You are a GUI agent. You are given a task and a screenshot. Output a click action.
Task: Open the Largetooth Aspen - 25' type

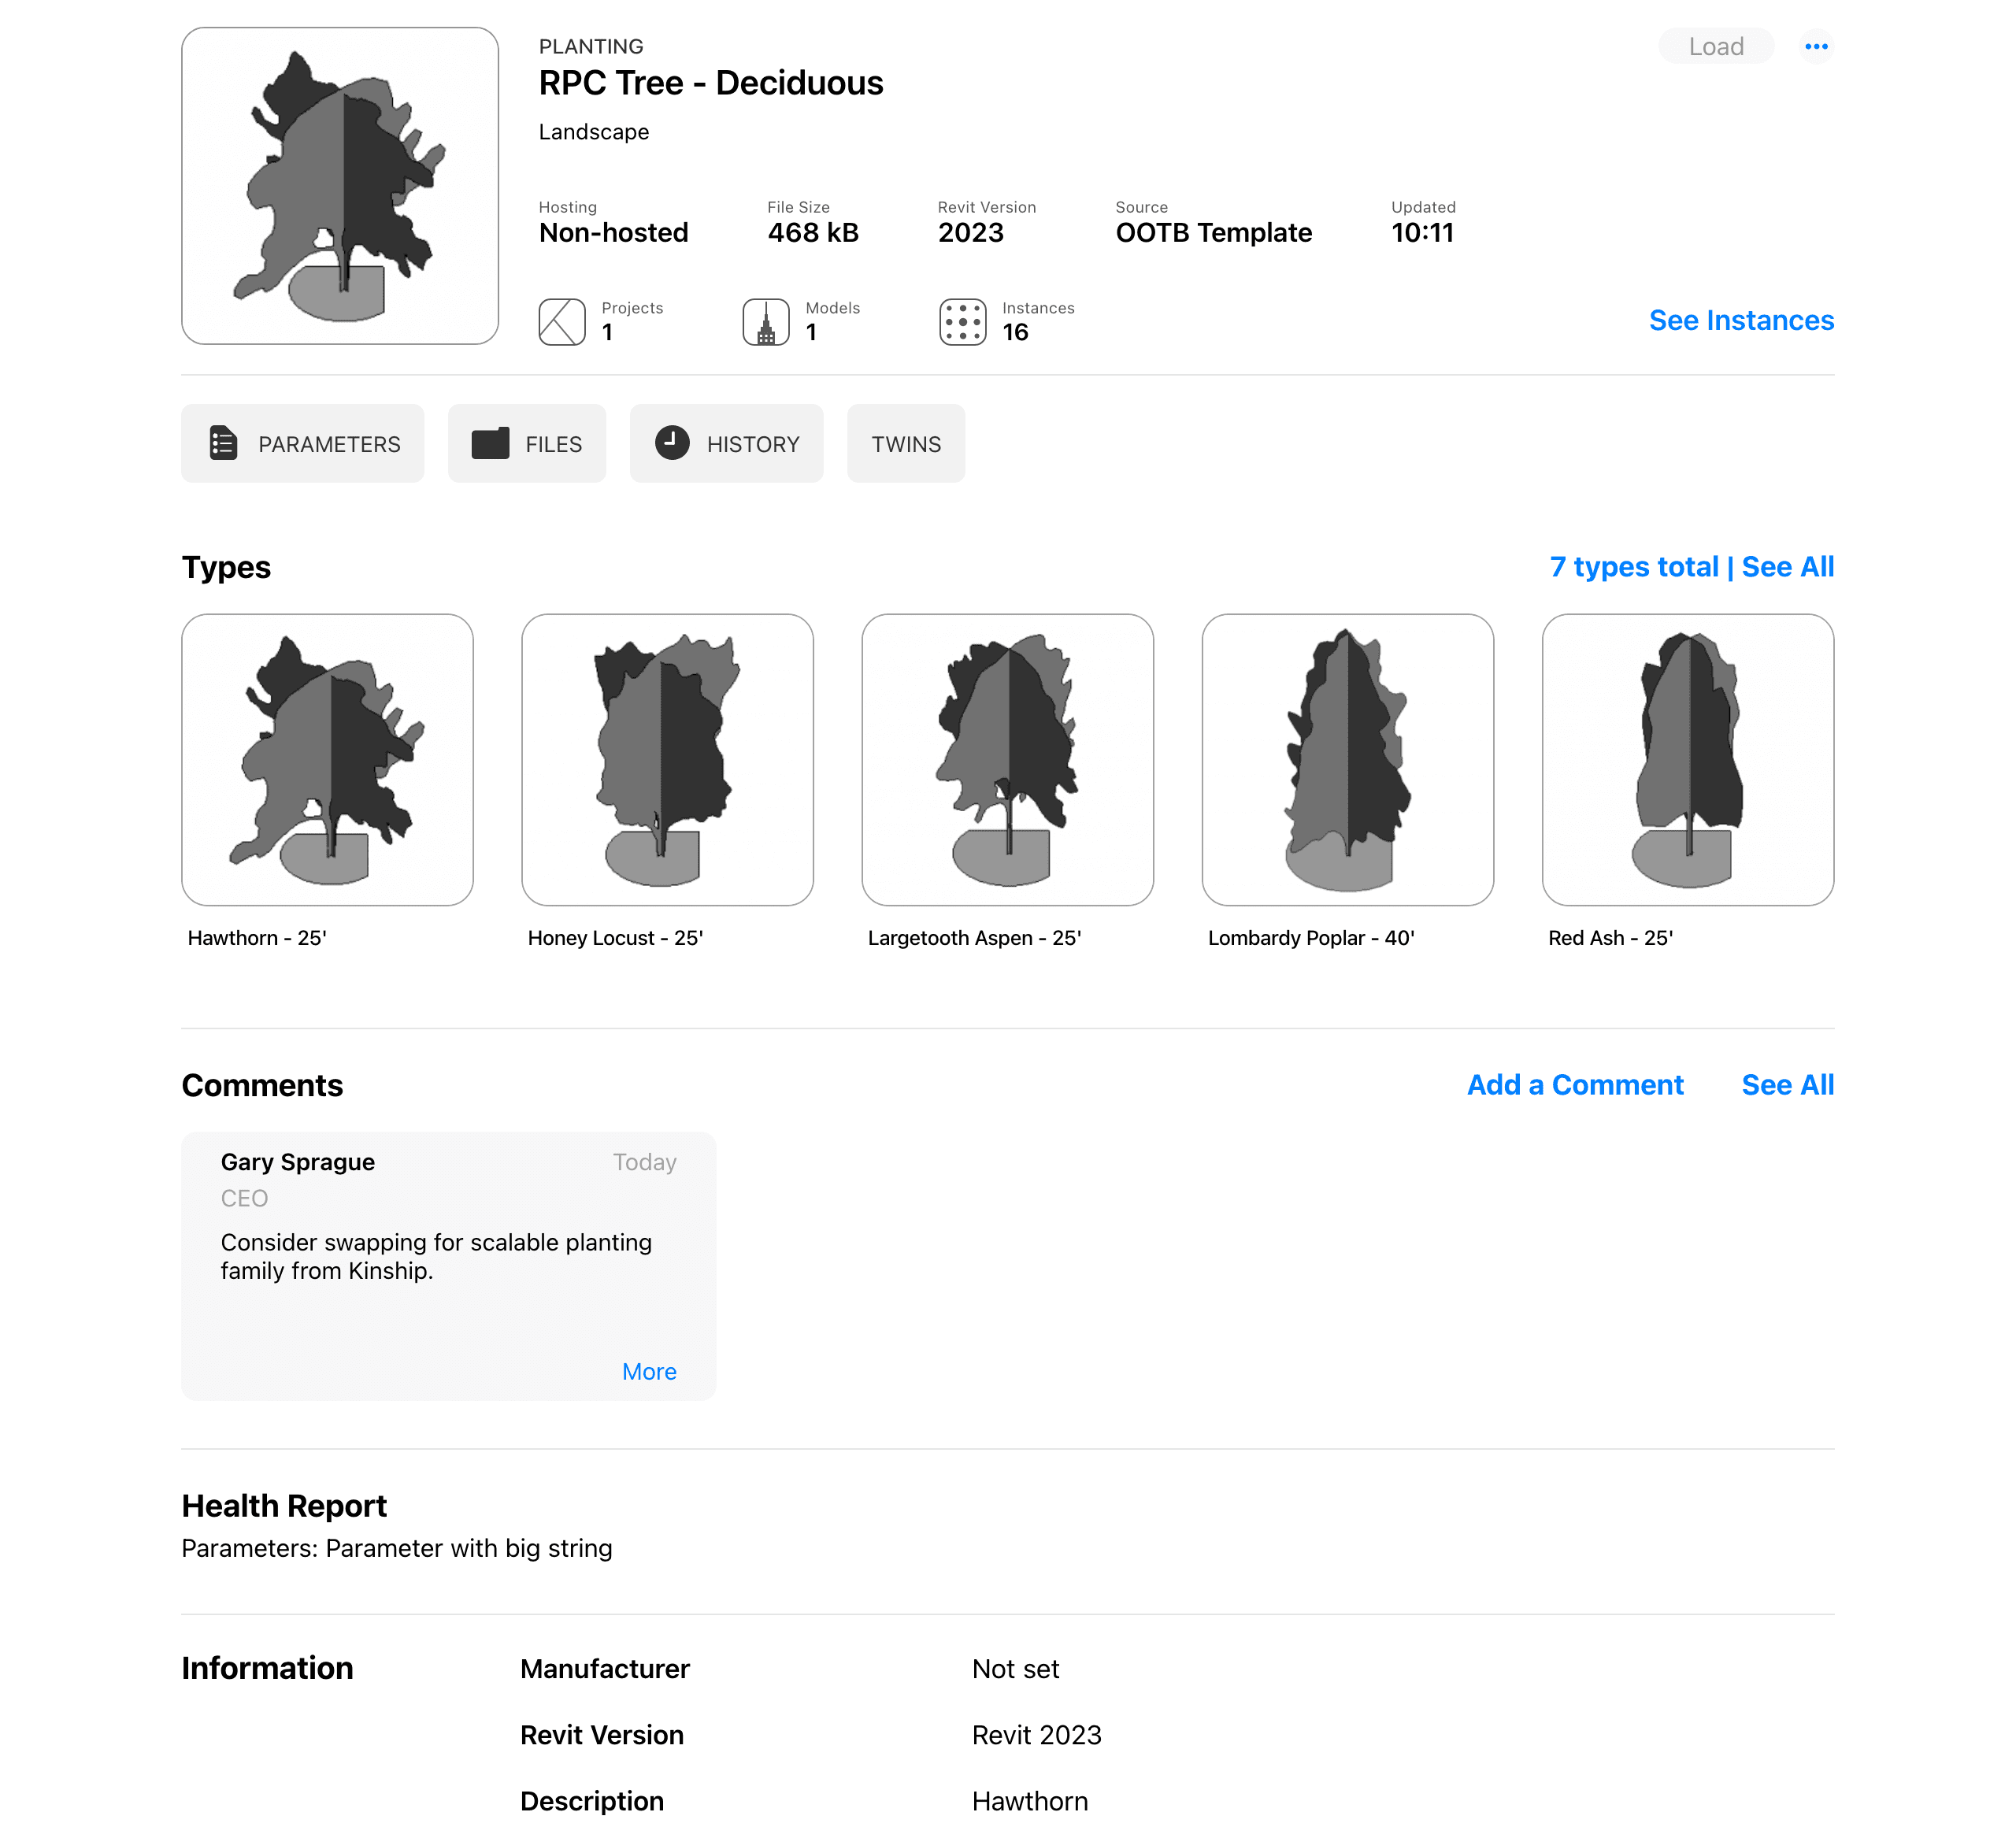pos(1007,760)
